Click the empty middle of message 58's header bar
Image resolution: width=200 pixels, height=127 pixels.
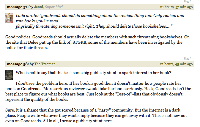pos(108,64)
